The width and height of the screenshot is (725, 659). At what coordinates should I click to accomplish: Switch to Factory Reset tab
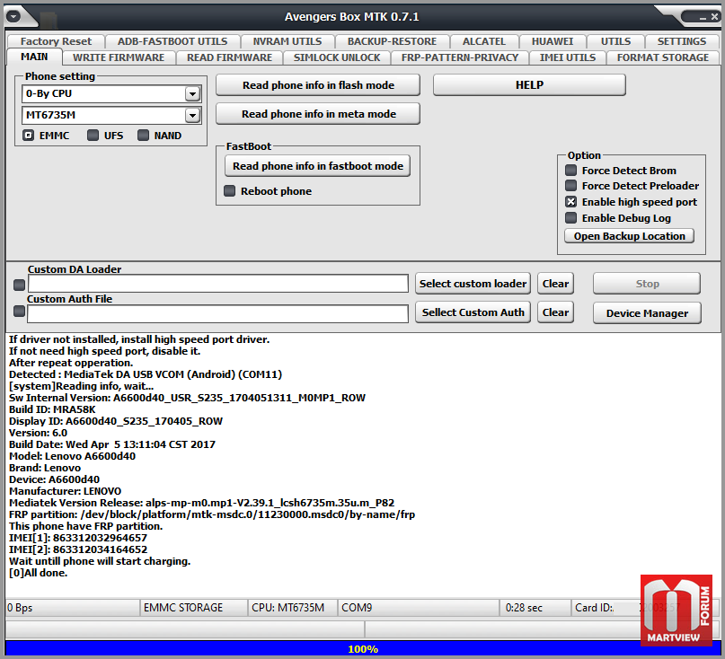click(56, 41)
